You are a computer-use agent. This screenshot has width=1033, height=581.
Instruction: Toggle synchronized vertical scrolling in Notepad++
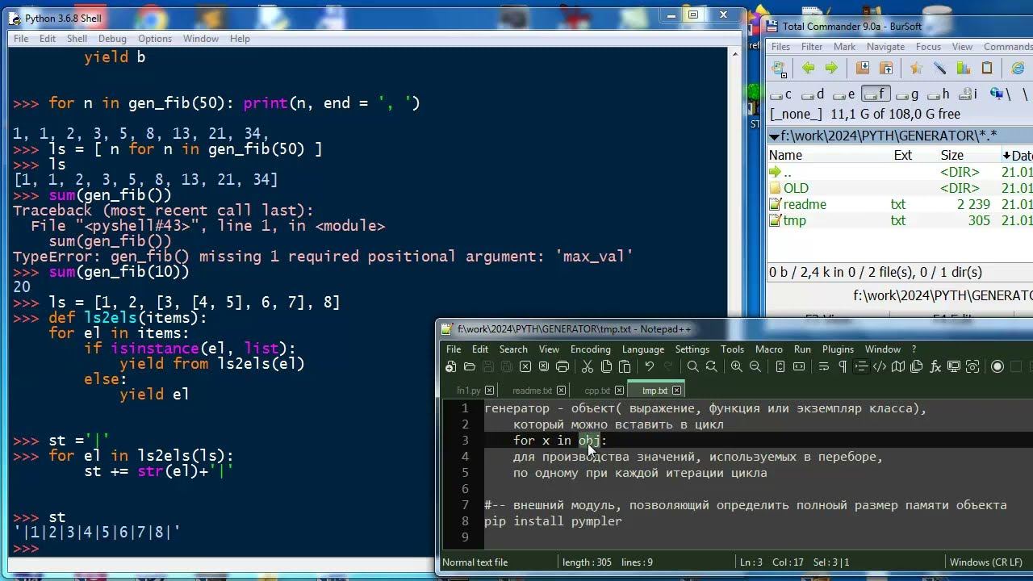click(x=780, y=366)
